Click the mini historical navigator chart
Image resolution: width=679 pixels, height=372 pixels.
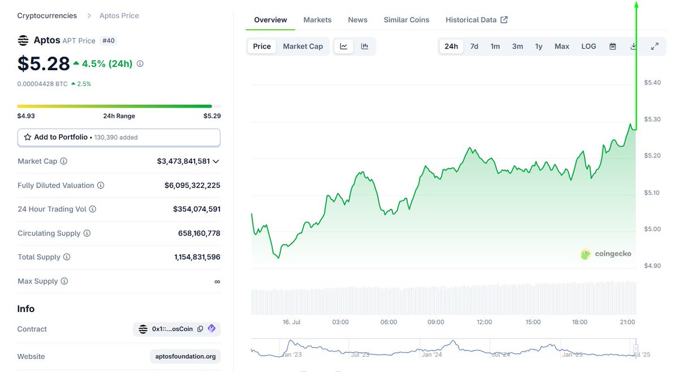tap(444, 348)
